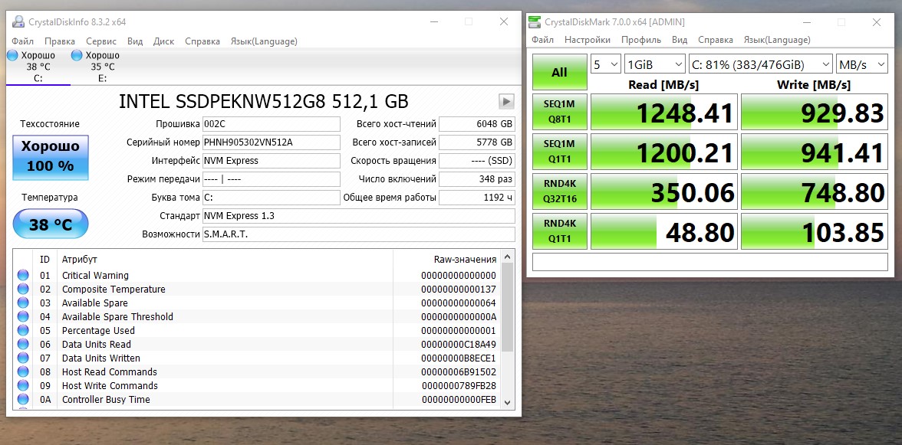Click power on hours value 1192 ч
Viewport: 902px width, 445px height.
click(x=477, y=198)
